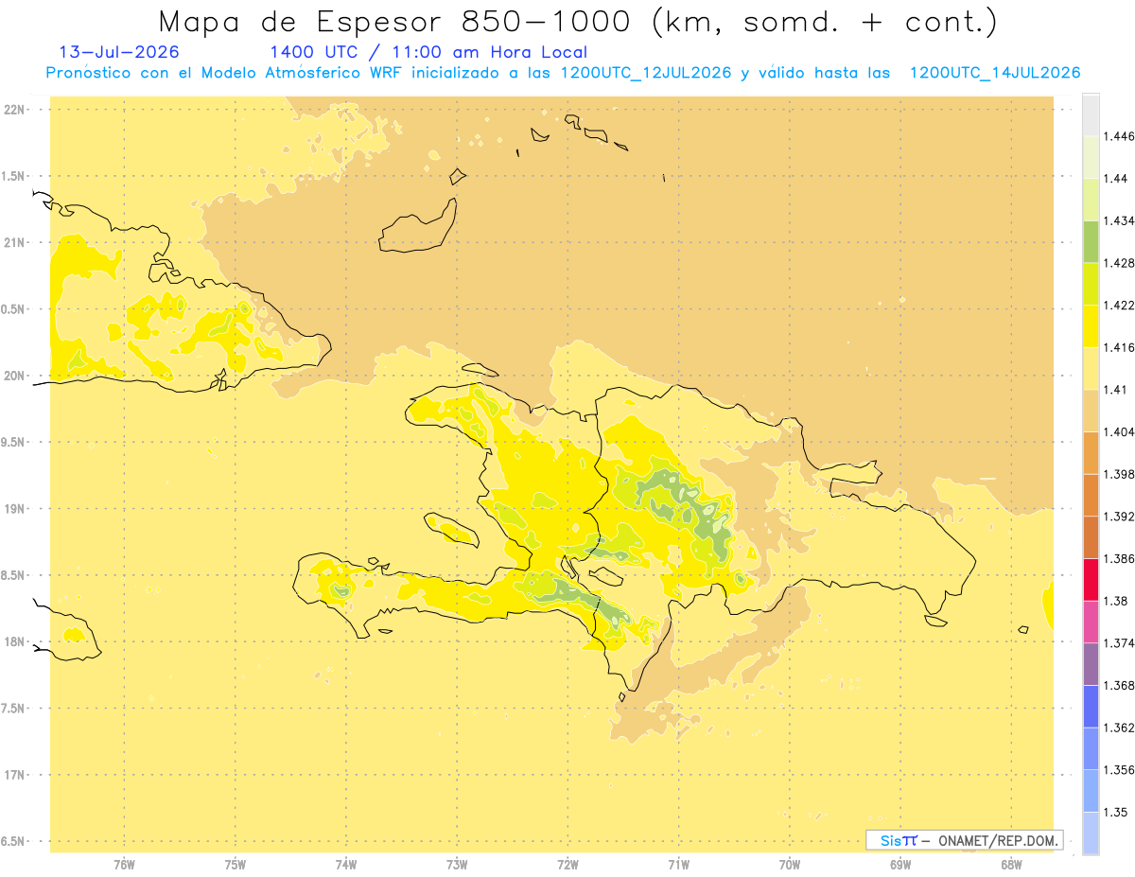This screenshot has width=1135, height=877.
Task: Click the longitude label '75W'
Action: coord(235,863)
